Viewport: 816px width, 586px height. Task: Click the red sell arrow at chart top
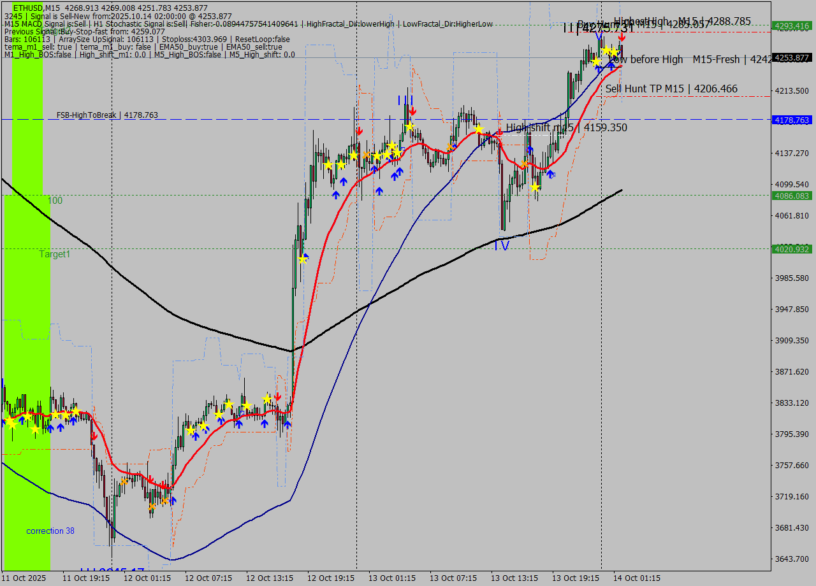pos(622,38)
